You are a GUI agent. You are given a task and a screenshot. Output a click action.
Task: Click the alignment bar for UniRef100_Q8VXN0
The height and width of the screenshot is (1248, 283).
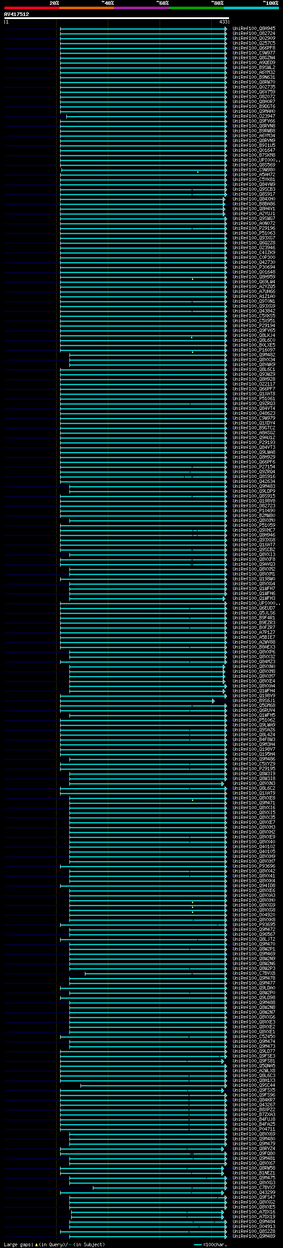coord(147,667)
